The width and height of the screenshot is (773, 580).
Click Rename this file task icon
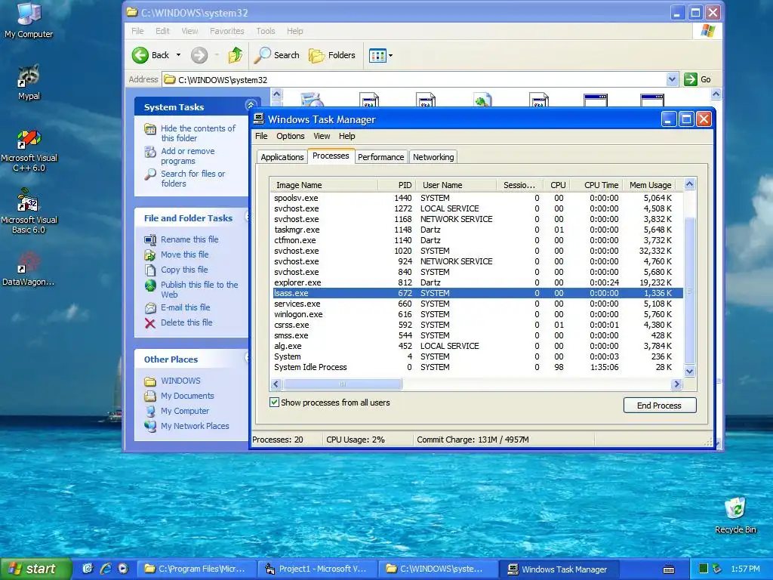click(x=150, y=239)
